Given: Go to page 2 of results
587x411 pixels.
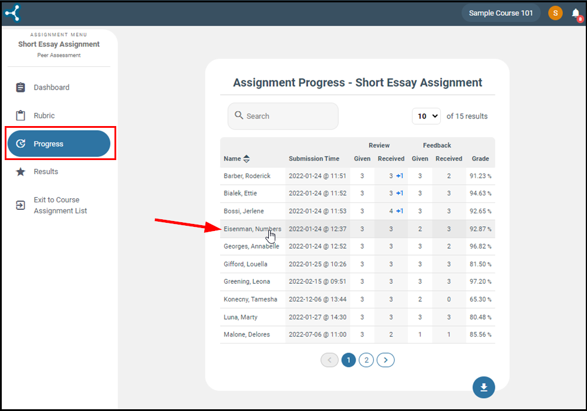Looking at the screenshot, I should (x=366, y=360).
